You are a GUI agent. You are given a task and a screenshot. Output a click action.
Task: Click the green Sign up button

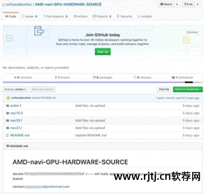click(x=103, y=52)
